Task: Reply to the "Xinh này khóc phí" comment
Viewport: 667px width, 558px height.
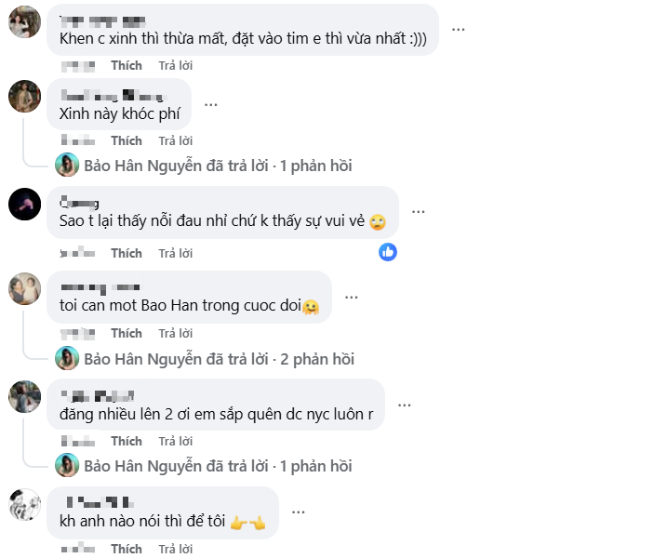Action: pyautogui.click(x=175, y=140)
